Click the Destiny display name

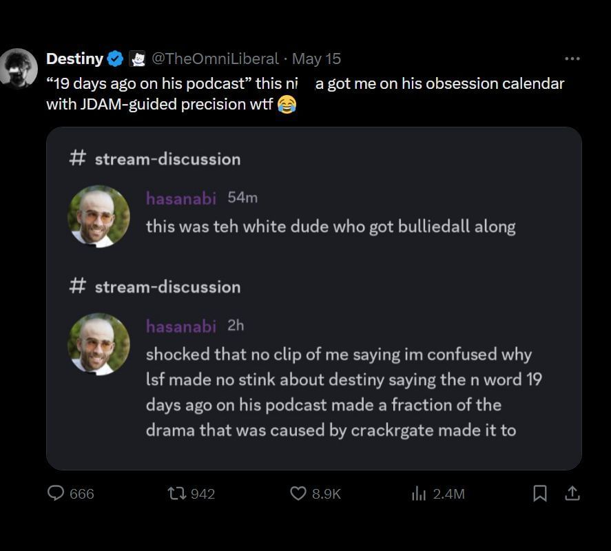click(x=74, y=59)
